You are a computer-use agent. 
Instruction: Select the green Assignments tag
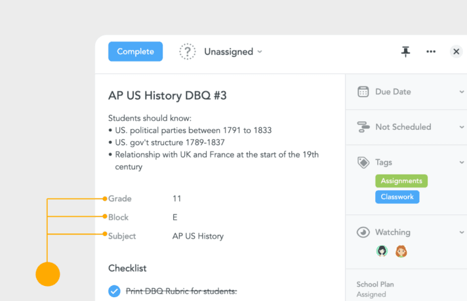click(x=401, y=181)
